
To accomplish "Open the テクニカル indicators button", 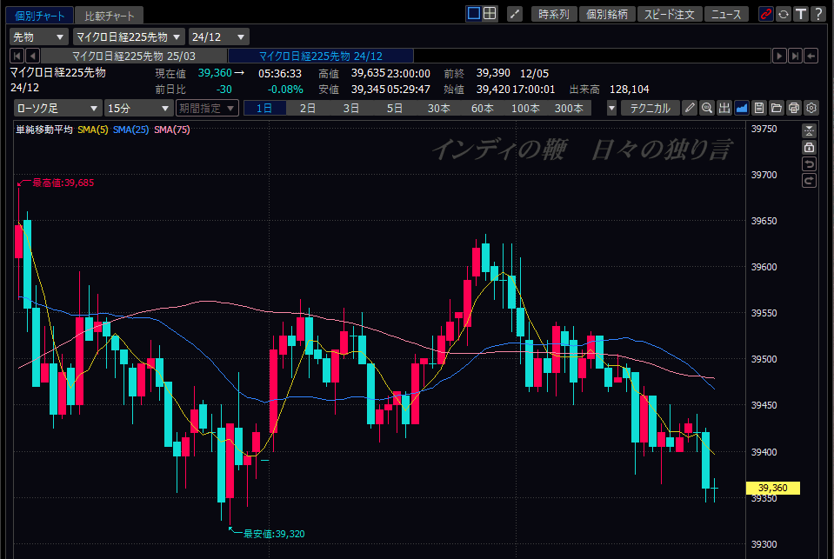I will click(x=650, y=108).
